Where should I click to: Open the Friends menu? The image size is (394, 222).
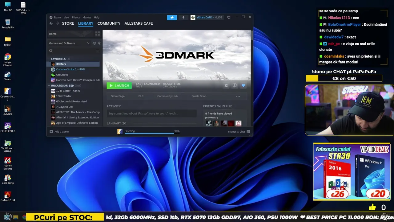click(76, 17)
